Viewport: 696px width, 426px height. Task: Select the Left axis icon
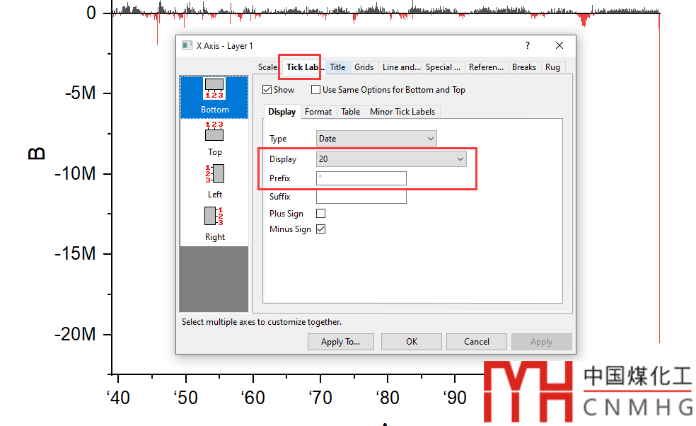[x=214, y=173]
